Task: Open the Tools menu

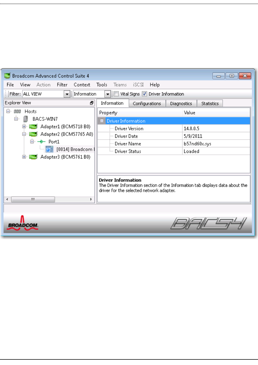Action: pos(102,85)
